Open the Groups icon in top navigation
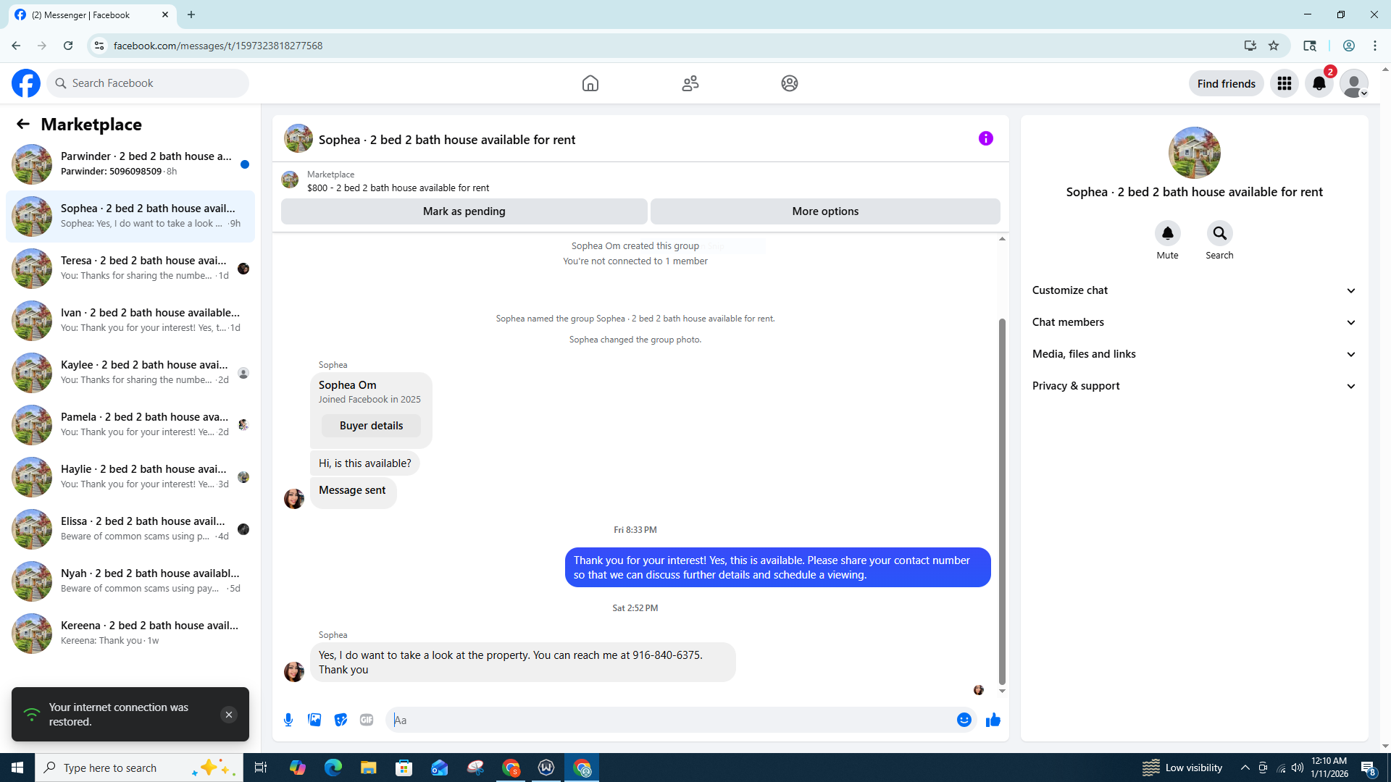 pyautogui.click(x=790, y=83)
